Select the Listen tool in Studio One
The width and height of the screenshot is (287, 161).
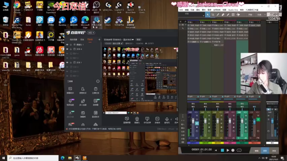point(238,15)
